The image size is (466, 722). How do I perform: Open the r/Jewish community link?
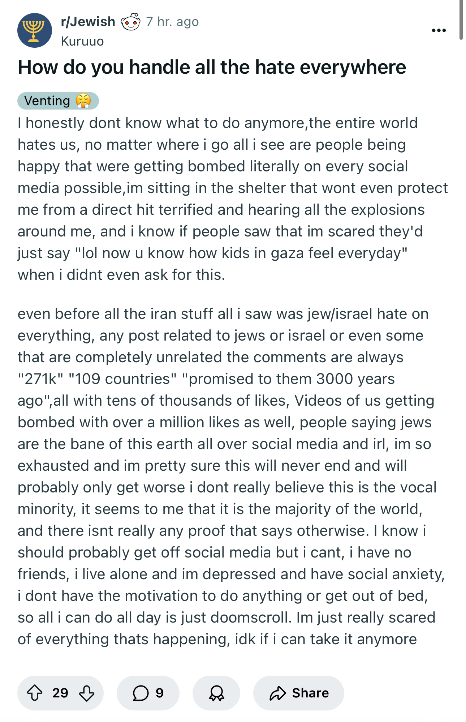click(x=88, y=22)
